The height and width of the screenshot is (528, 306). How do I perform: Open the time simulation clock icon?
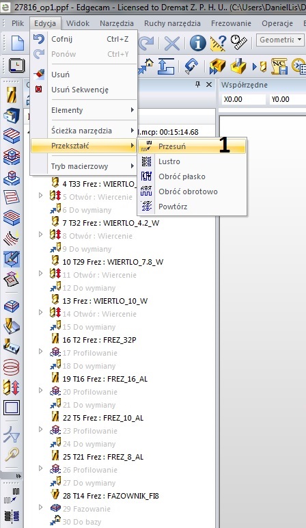[16, 66]
